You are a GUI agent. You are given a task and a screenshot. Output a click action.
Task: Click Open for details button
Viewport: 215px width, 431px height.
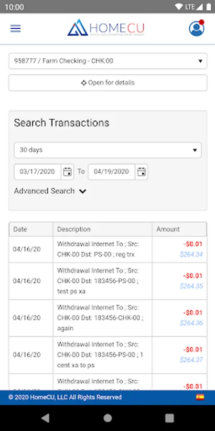click(x=108, y=83)
